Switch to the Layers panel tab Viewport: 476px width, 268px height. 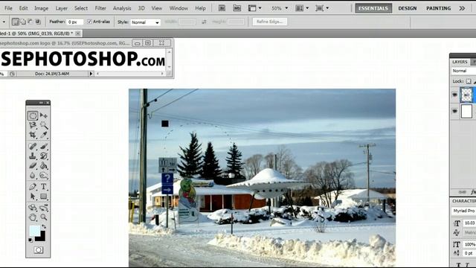click(x=460, y=62)
